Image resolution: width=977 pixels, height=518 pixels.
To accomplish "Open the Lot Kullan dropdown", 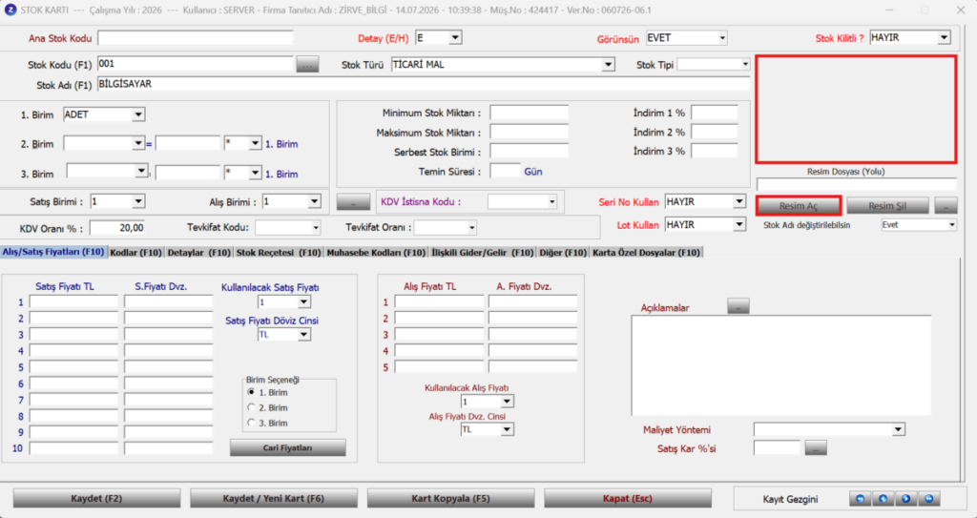I will click(739, 225).
